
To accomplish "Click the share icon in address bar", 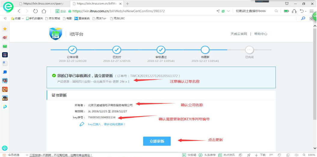I will coord(218,11).
